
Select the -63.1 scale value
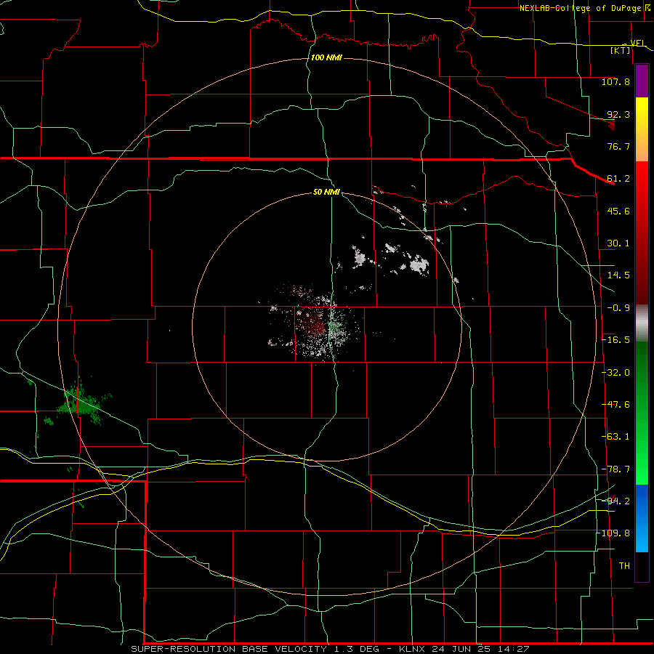click(615, 437)
